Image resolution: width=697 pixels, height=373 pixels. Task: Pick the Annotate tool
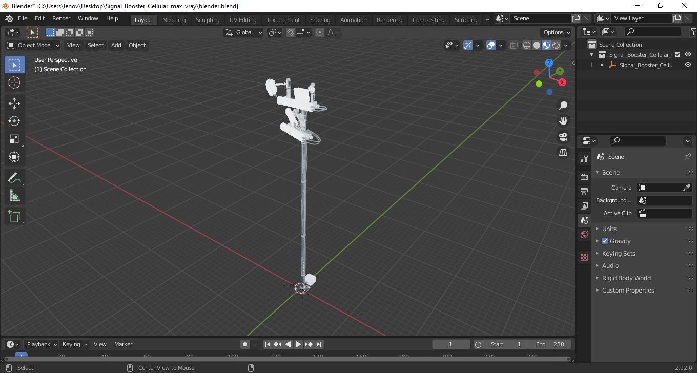point(14,178)
